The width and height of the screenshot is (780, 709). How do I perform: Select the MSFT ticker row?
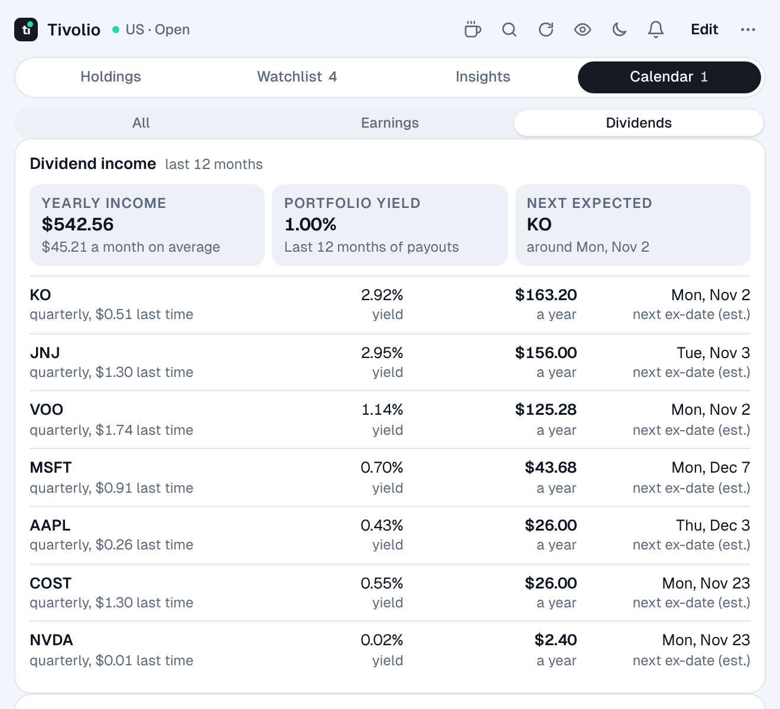(390, 477)
